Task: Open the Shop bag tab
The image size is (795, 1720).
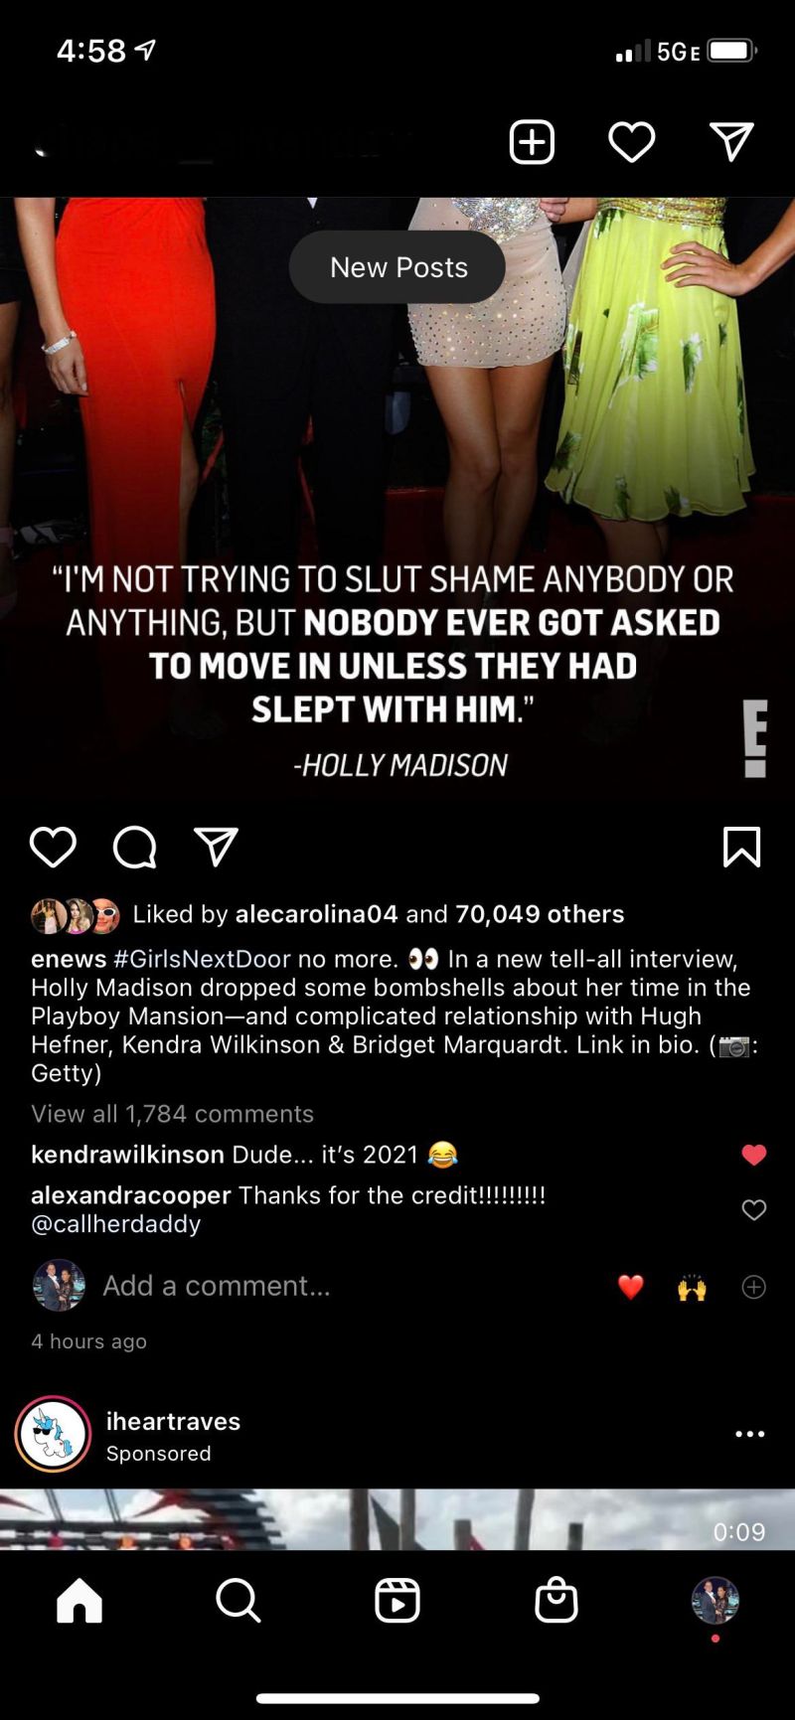Action: 556,1601
